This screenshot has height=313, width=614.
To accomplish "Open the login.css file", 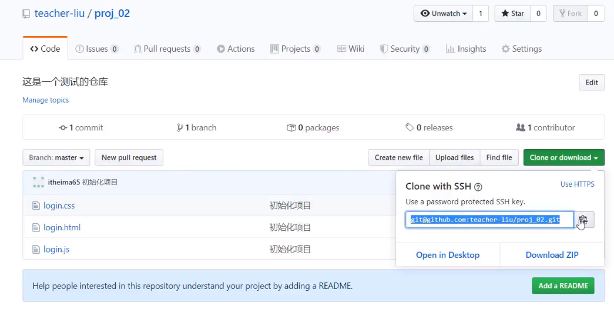I will pos(59,206).
